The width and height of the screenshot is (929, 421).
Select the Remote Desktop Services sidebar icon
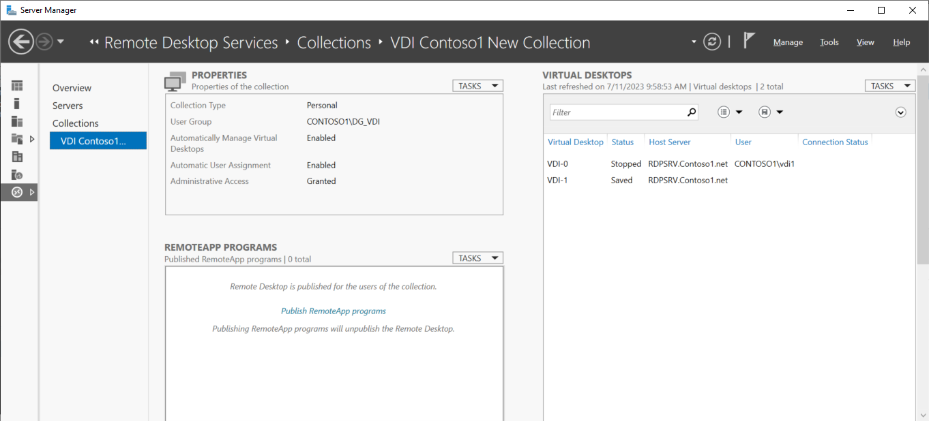[x=17, y=192]
